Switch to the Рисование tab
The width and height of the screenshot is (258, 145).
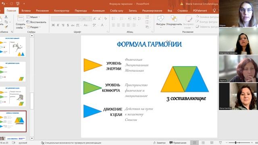pos(42,11)
